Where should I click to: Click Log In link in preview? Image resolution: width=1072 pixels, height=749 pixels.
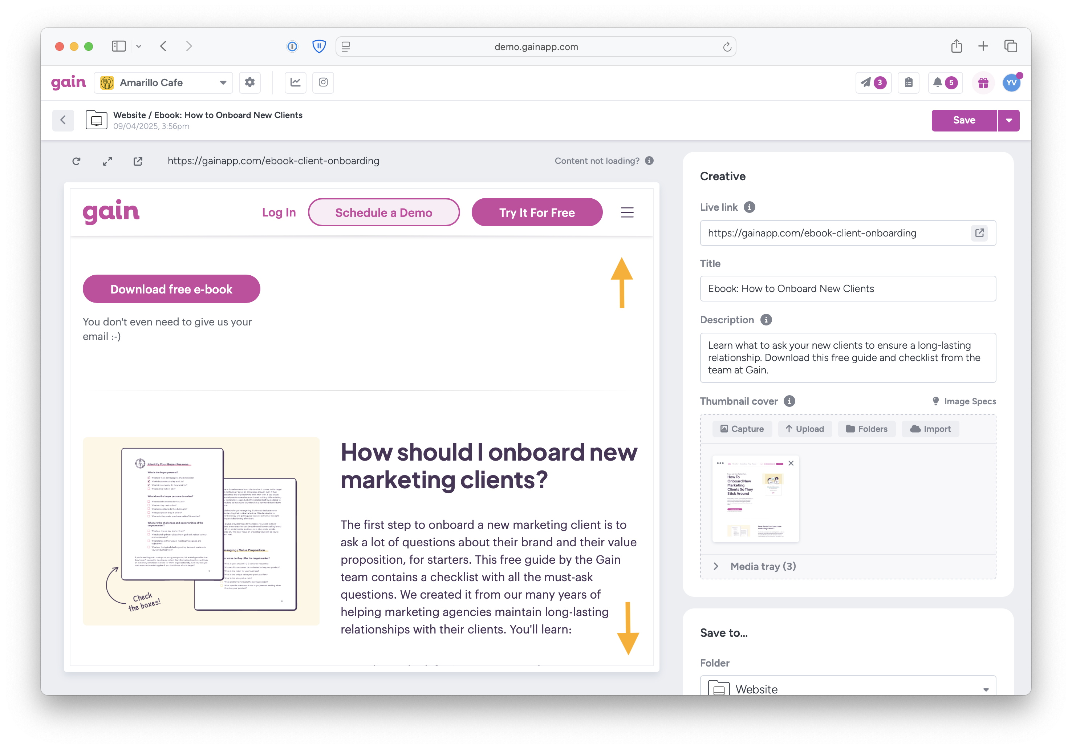point(279,212)
